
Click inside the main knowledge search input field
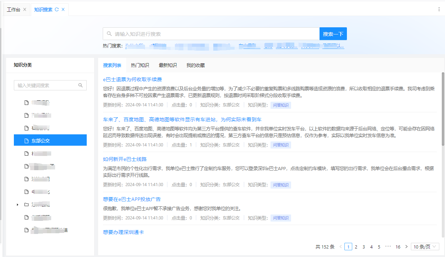(x=213, y=33)
